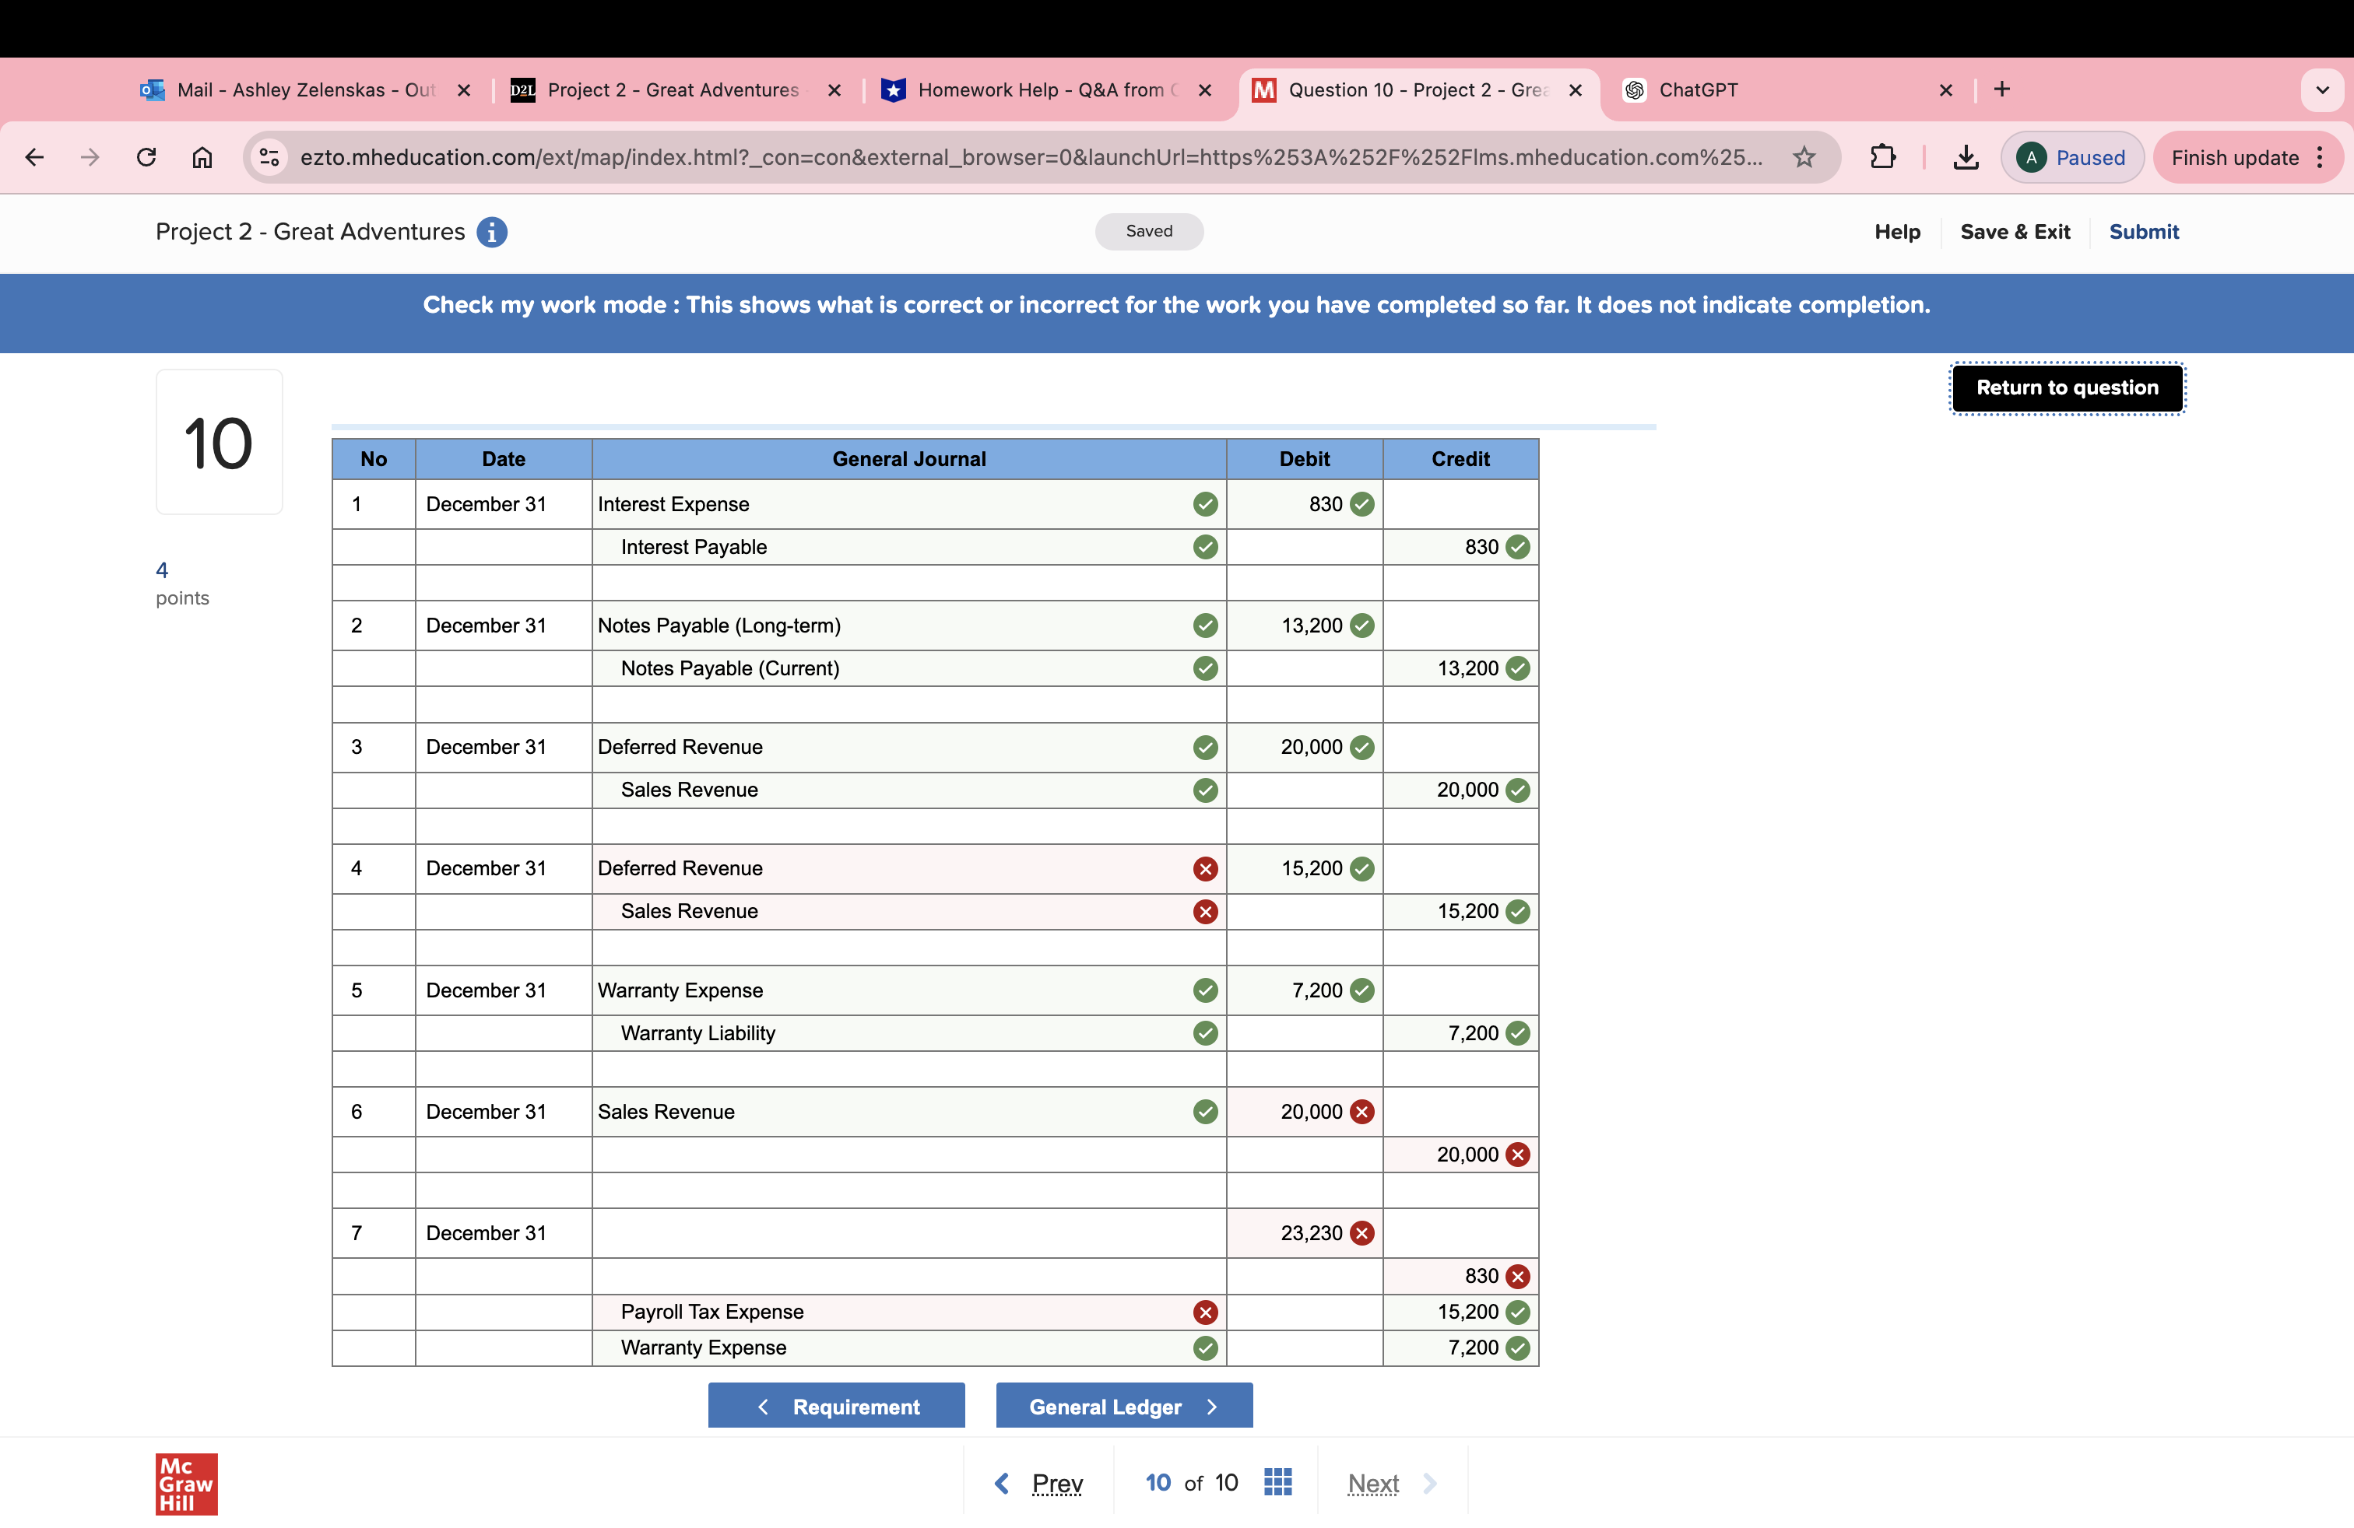Screen dimensions: 2354x1528
Task: Go to the browser home page
Action: pyautogui.click(x=202, y=157)
